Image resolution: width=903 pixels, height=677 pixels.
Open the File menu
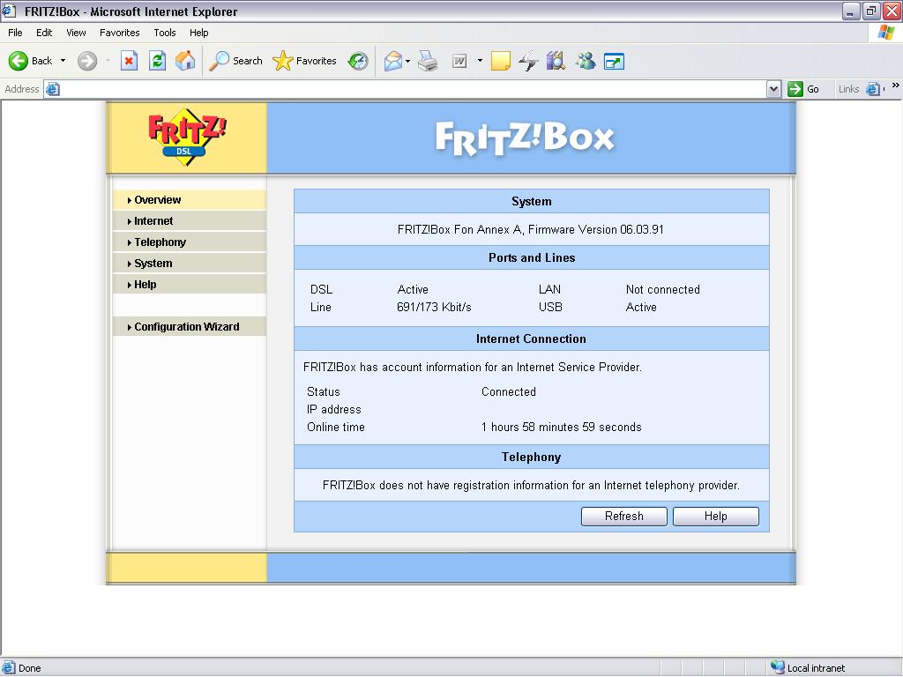15,33
